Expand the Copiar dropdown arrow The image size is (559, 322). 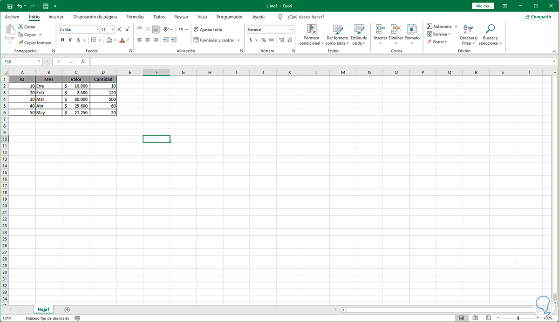[x=41, y=35]
